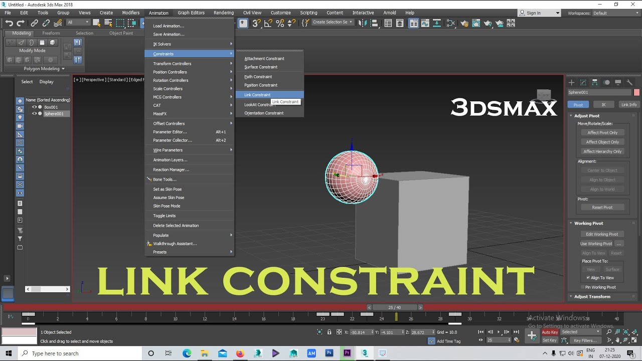642x361 pixels.
Task: Toggle the Selection Lock padlock icon
Action: click(329, 332)
